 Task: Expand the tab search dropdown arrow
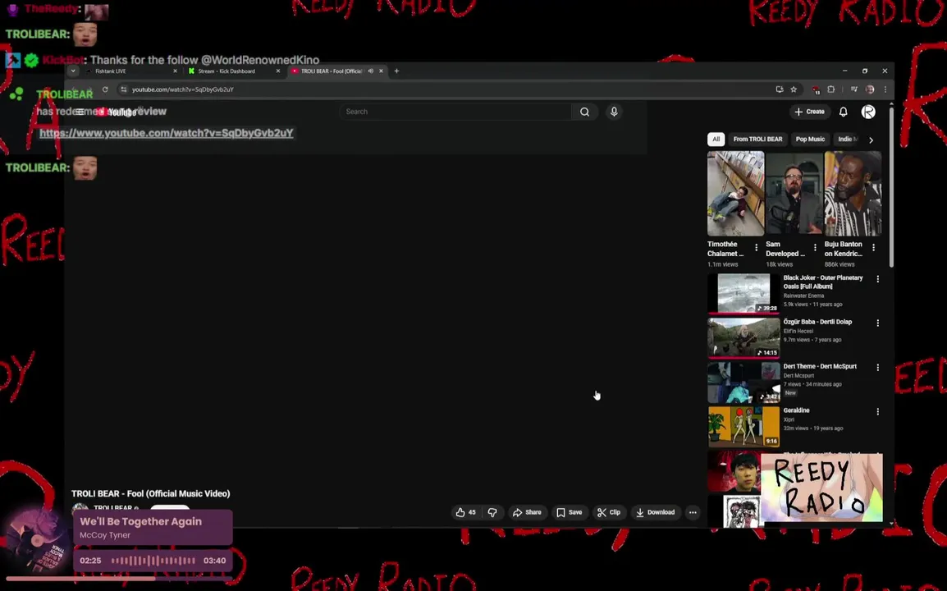pyautogui.click(x=73, y=71)
